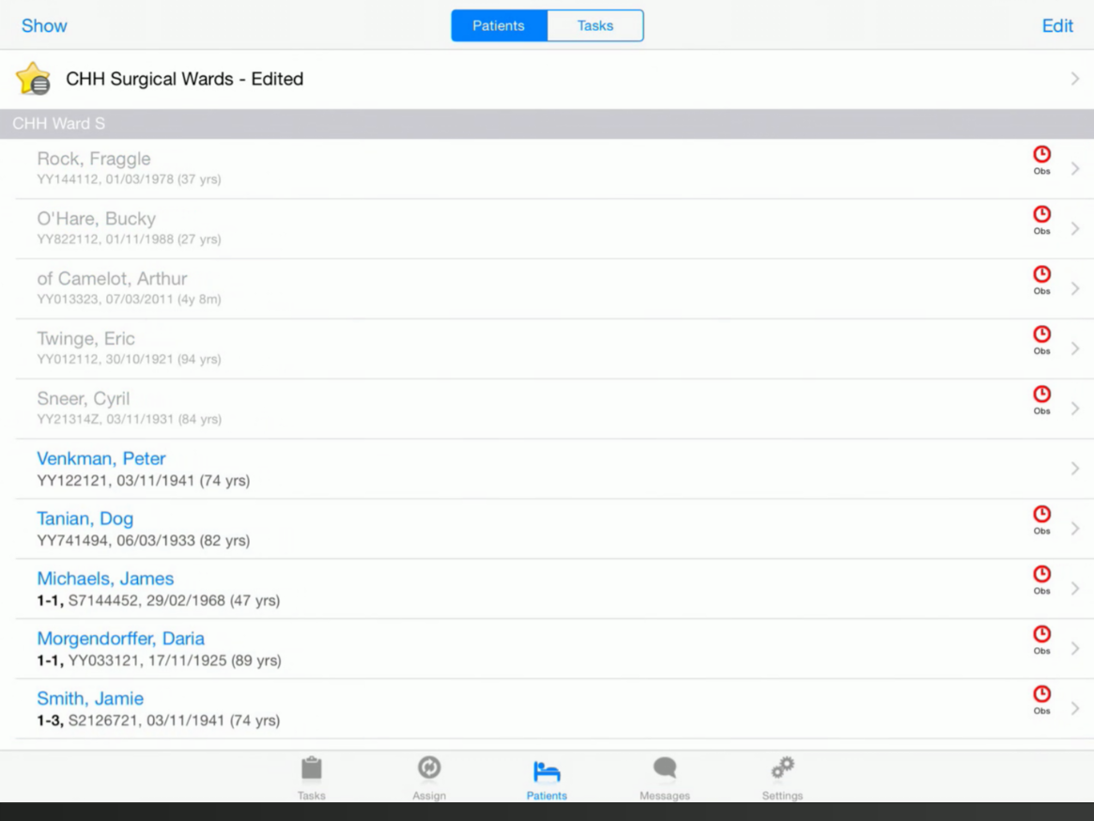Switch to the Tasks segment at top

(595, 26)
